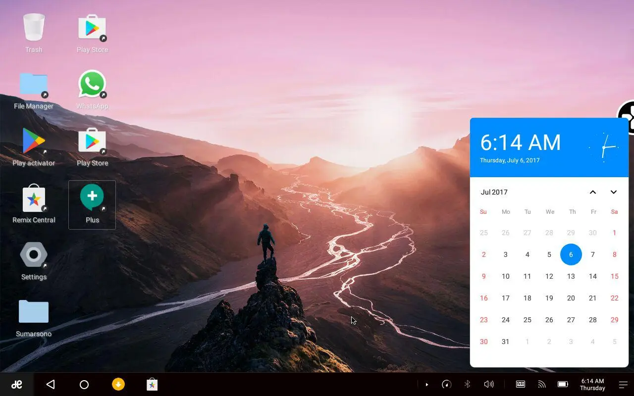Show next month with down chevron

pyautogui.click(x=614, y=192)
